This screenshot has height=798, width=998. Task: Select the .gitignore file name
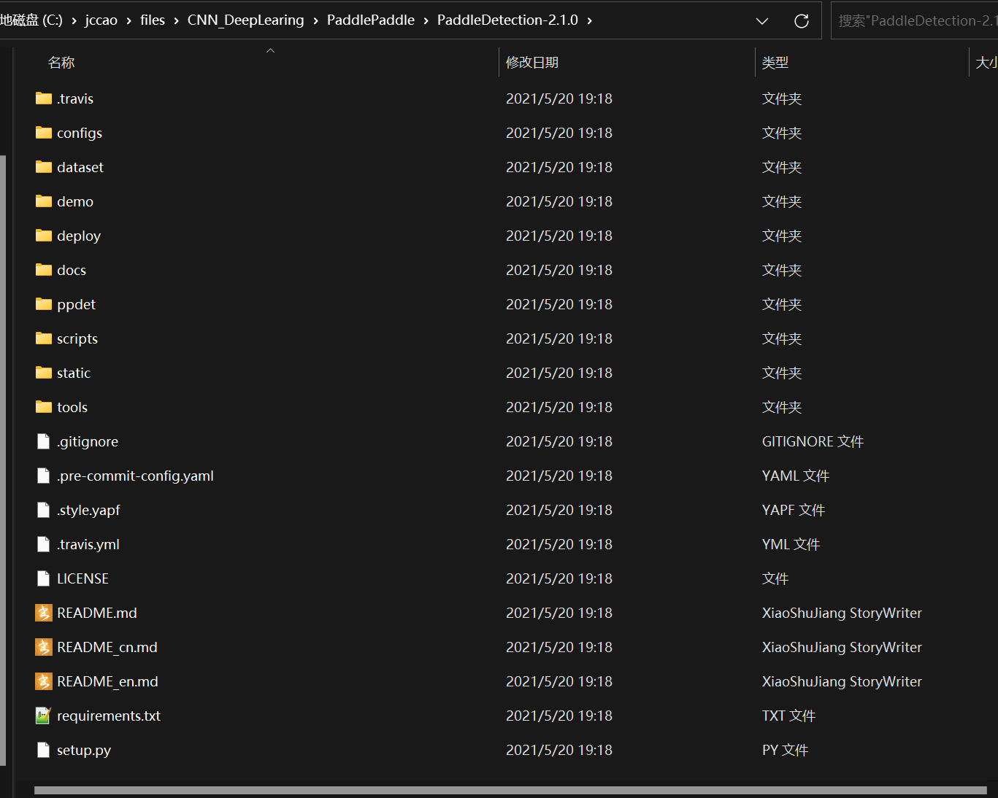coord(88,441)
